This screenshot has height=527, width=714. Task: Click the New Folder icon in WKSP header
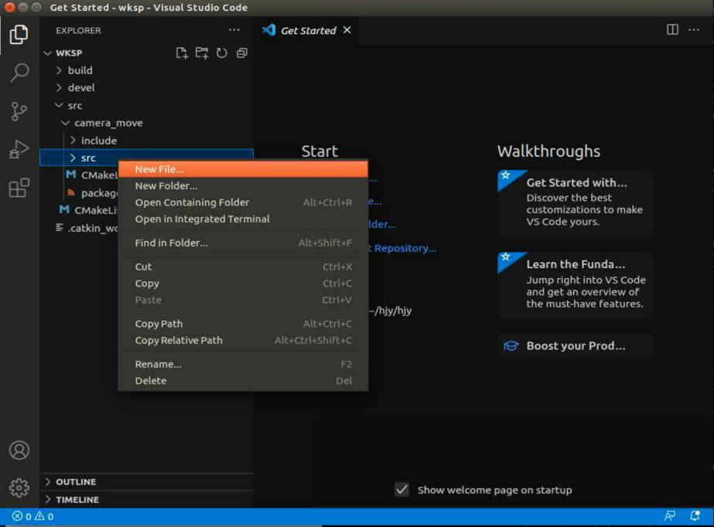coord(202,53)
